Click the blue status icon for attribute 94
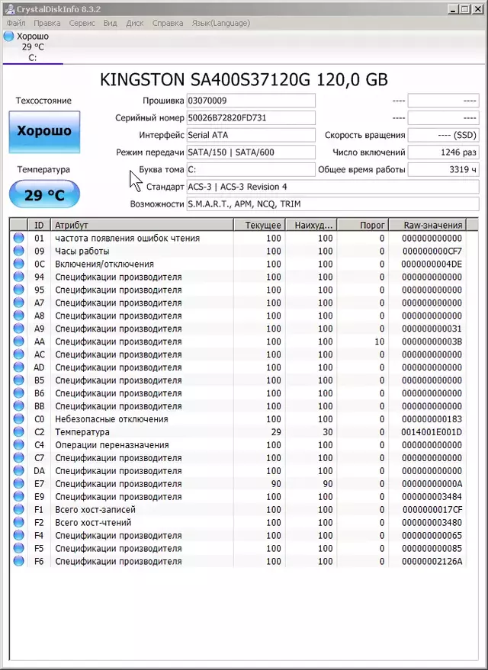The image size is (488, 670). coord(18,277)
